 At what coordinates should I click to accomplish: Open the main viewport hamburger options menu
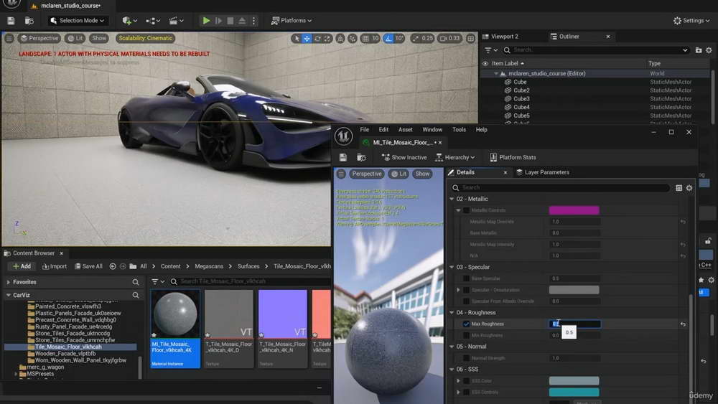pyautogui.click(x=9, y=39)
